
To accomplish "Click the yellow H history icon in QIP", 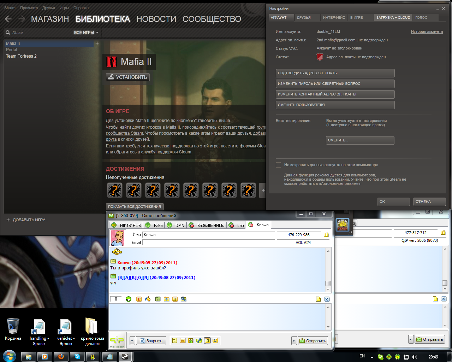I will pyautogui.click(x=175, y=299).
